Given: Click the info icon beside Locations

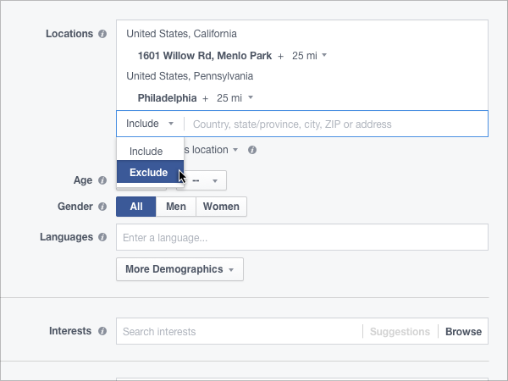Looking at the screenshot, I should tap(102, 35).
